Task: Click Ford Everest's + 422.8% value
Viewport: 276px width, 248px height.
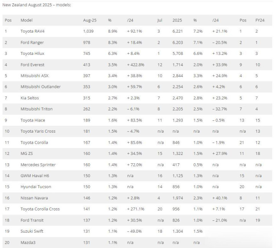Action: click(x=136, y=65)
